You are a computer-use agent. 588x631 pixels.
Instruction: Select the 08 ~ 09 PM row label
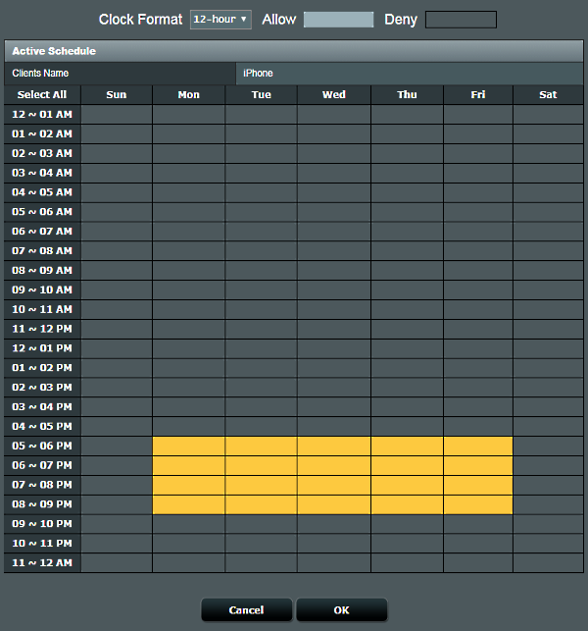[42, 504]
